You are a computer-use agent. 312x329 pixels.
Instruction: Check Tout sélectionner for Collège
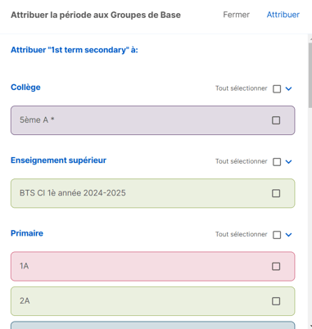277,89
